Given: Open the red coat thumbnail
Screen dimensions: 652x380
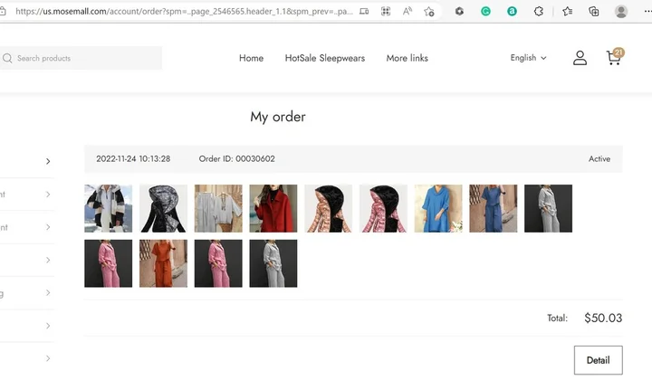Looking at the screenshot, I should 273,208.
